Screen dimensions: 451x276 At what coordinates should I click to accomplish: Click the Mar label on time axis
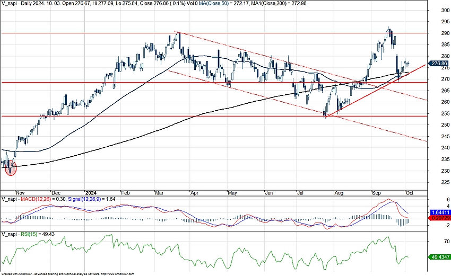point(159,193)
